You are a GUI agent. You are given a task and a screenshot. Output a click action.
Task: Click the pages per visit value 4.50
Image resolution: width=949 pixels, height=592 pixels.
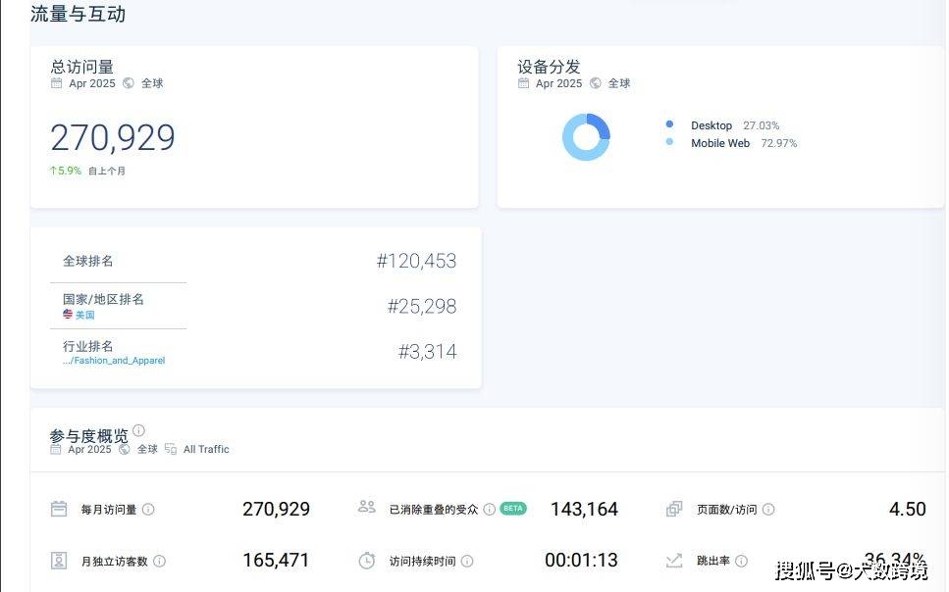click(x=907, y=509)
